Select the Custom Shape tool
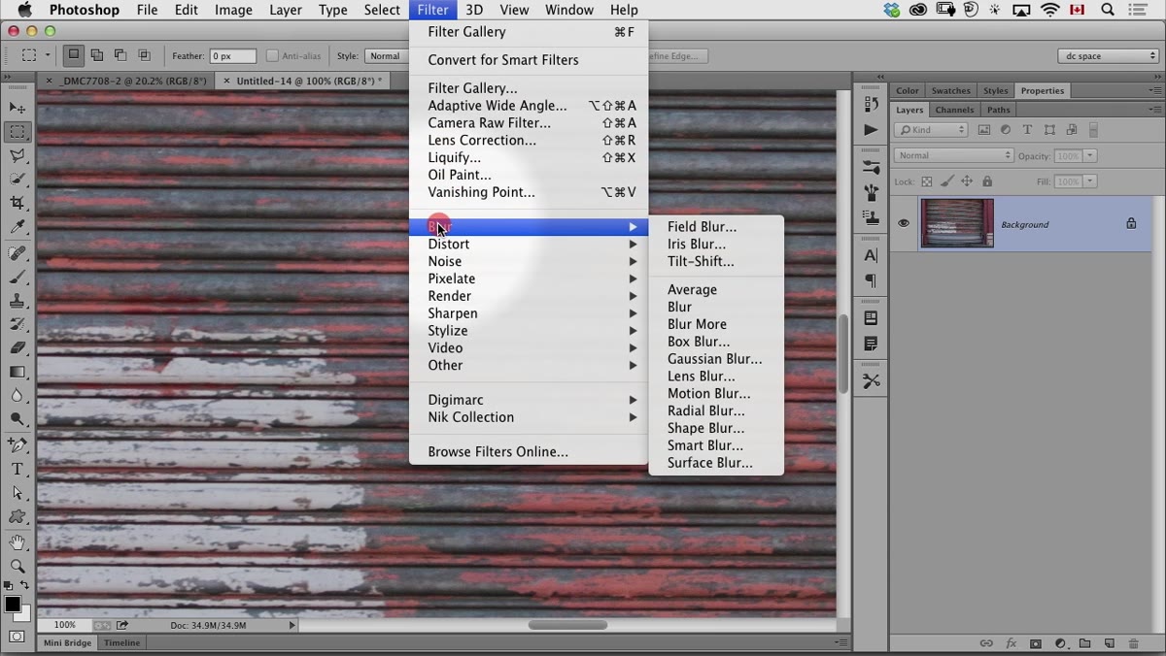Image resolution: width=1166 pixels, height=656 pixels. point(17,517)
